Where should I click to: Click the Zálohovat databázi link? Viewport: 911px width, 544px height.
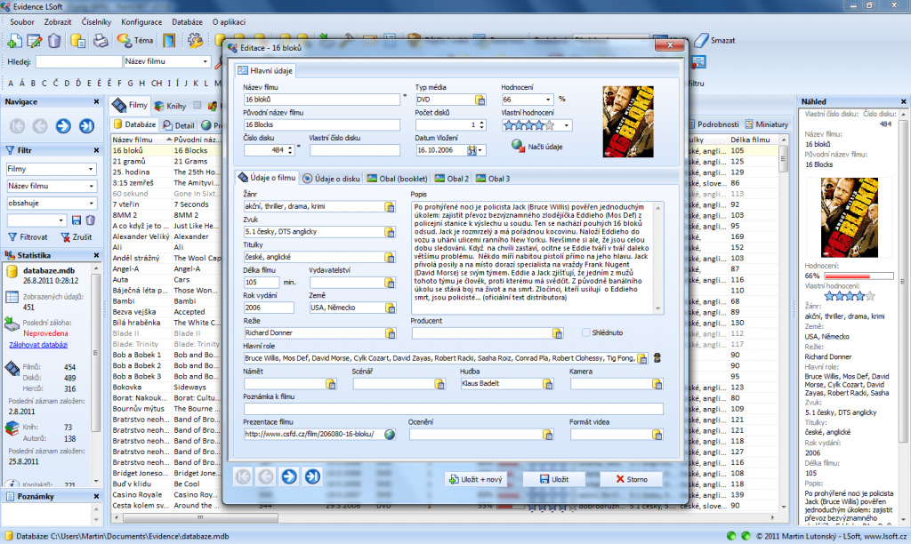point(37,344)
